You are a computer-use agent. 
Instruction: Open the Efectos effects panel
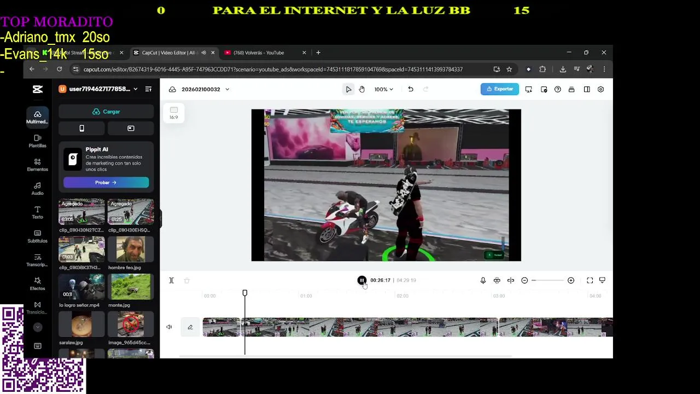point(37,284)
